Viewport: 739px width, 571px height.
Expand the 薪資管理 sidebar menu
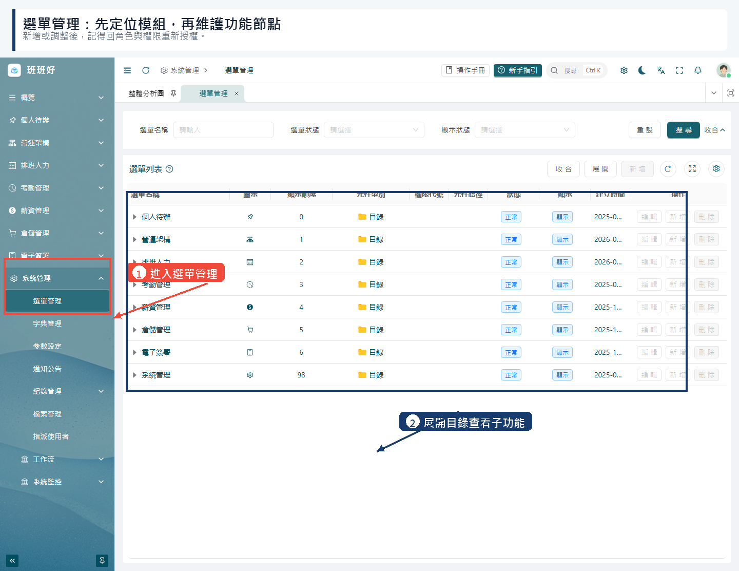57,211
